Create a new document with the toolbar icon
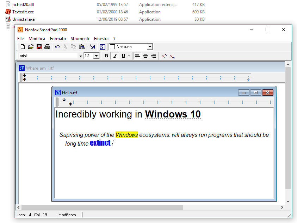Viewport: 297px width, 223px height. [23, 47]
